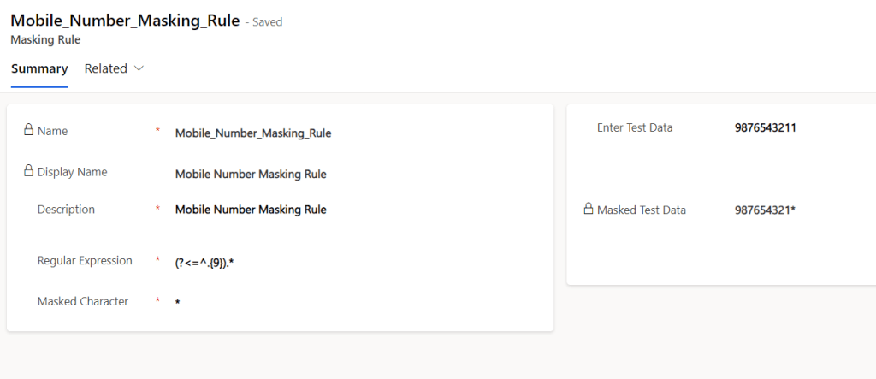Switch to the Summary tab
Screen dimensions: 876x379
click(39, 68)
